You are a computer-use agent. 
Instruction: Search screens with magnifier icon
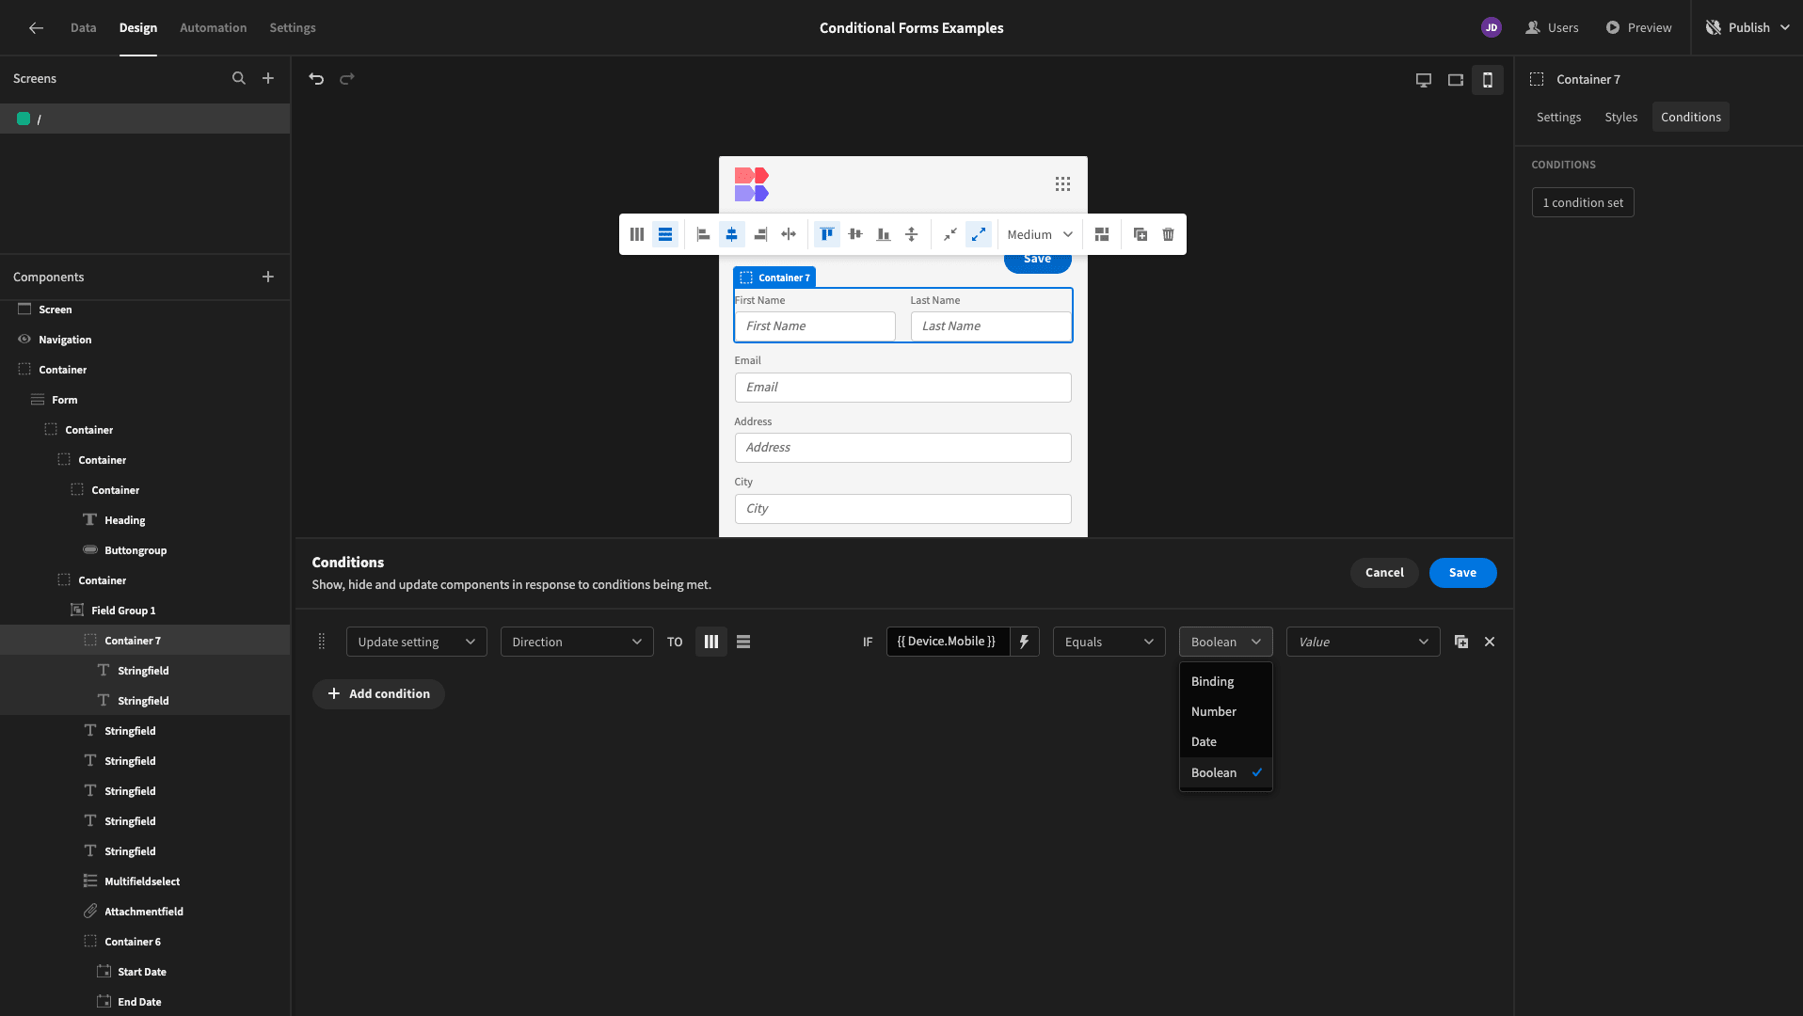click(239, 78)
